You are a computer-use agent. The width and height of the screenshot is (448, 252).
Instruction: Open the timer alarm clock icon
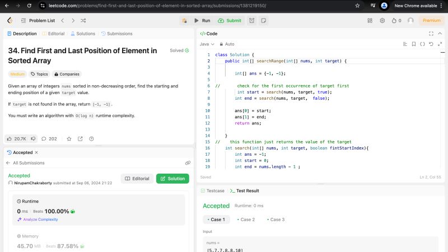(252, 20)
